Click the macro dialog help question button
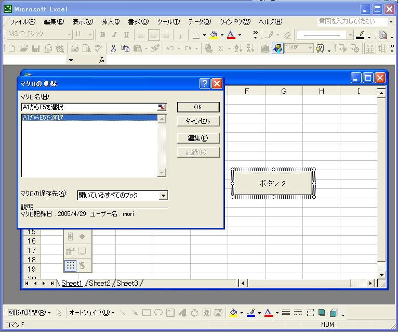 tap(205, 83)
